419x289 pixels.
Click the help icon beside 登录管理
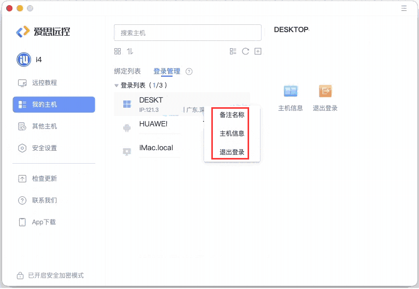(189, 71)
